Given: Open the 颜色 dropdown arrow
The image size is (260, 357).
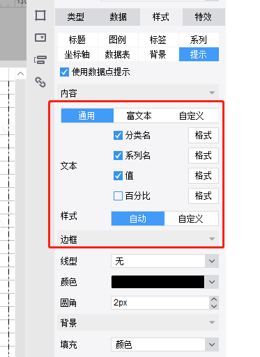Looking at the screenshot, I should (212, 282).
